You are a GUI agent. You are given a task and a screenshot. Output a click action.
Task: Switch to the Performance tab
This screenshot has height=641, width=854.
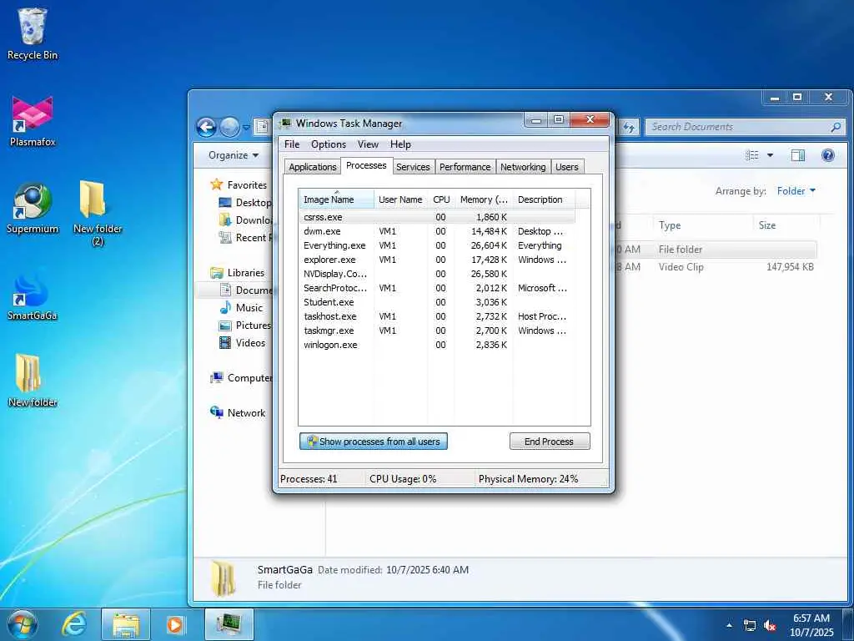pos(465,167)
